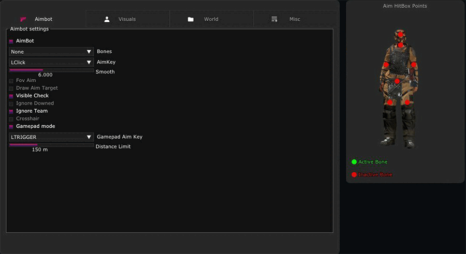Open the Aimbot tab

[x=43, y=19]
